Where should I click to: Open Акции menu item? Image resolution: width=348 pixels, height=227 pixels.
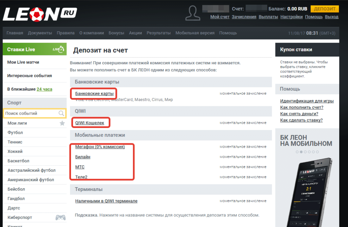[135, 33]
